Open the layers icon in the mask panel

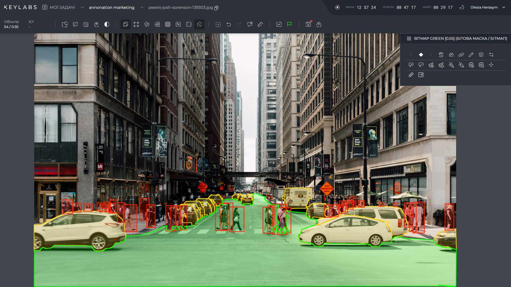pyautogui.click(x=481, y=55)
